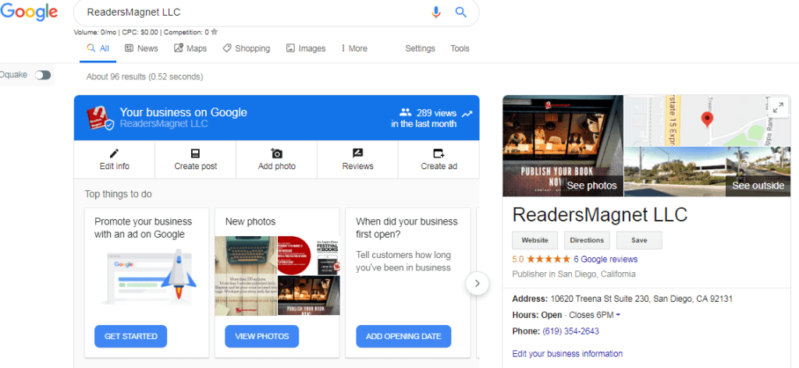
Task: Click the Create ad icon
Action: [439, 154]
